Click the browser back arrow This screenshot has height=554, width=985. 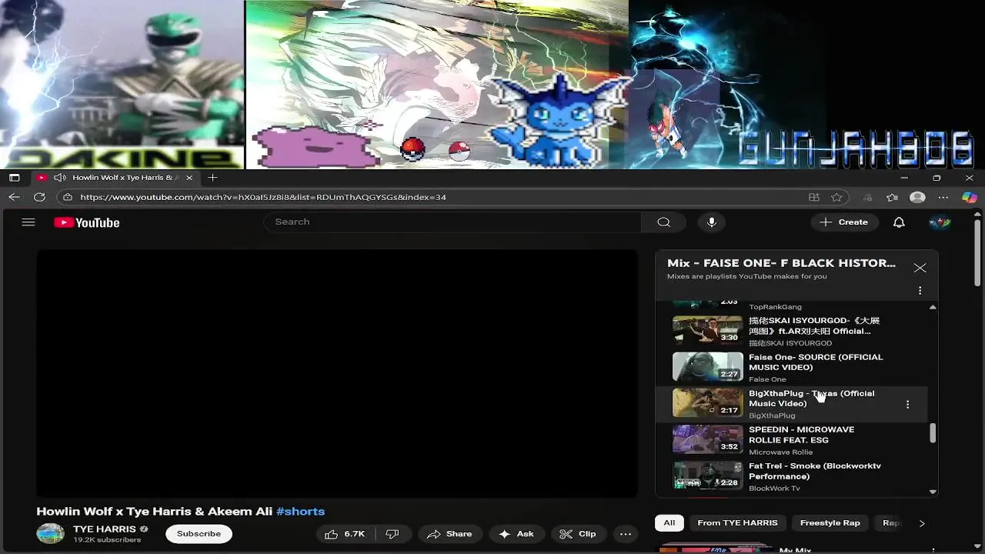[15, 197]
